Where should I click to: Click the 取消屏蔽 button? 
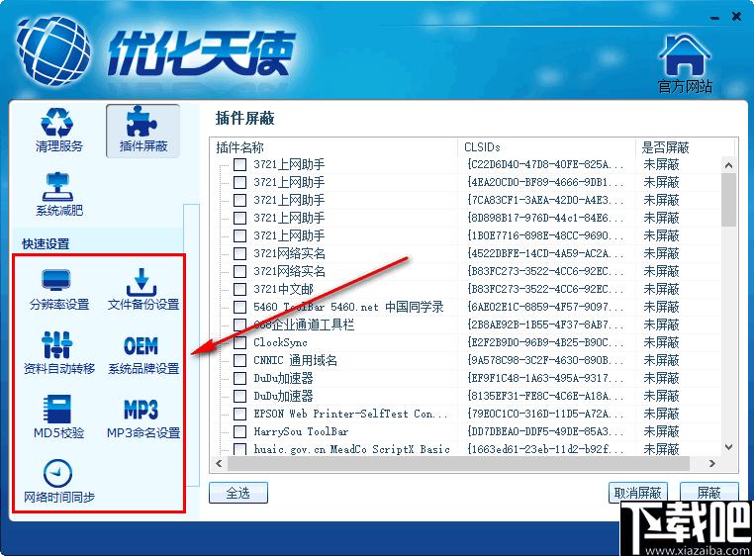pyautogui.click(x=637, y=493)
